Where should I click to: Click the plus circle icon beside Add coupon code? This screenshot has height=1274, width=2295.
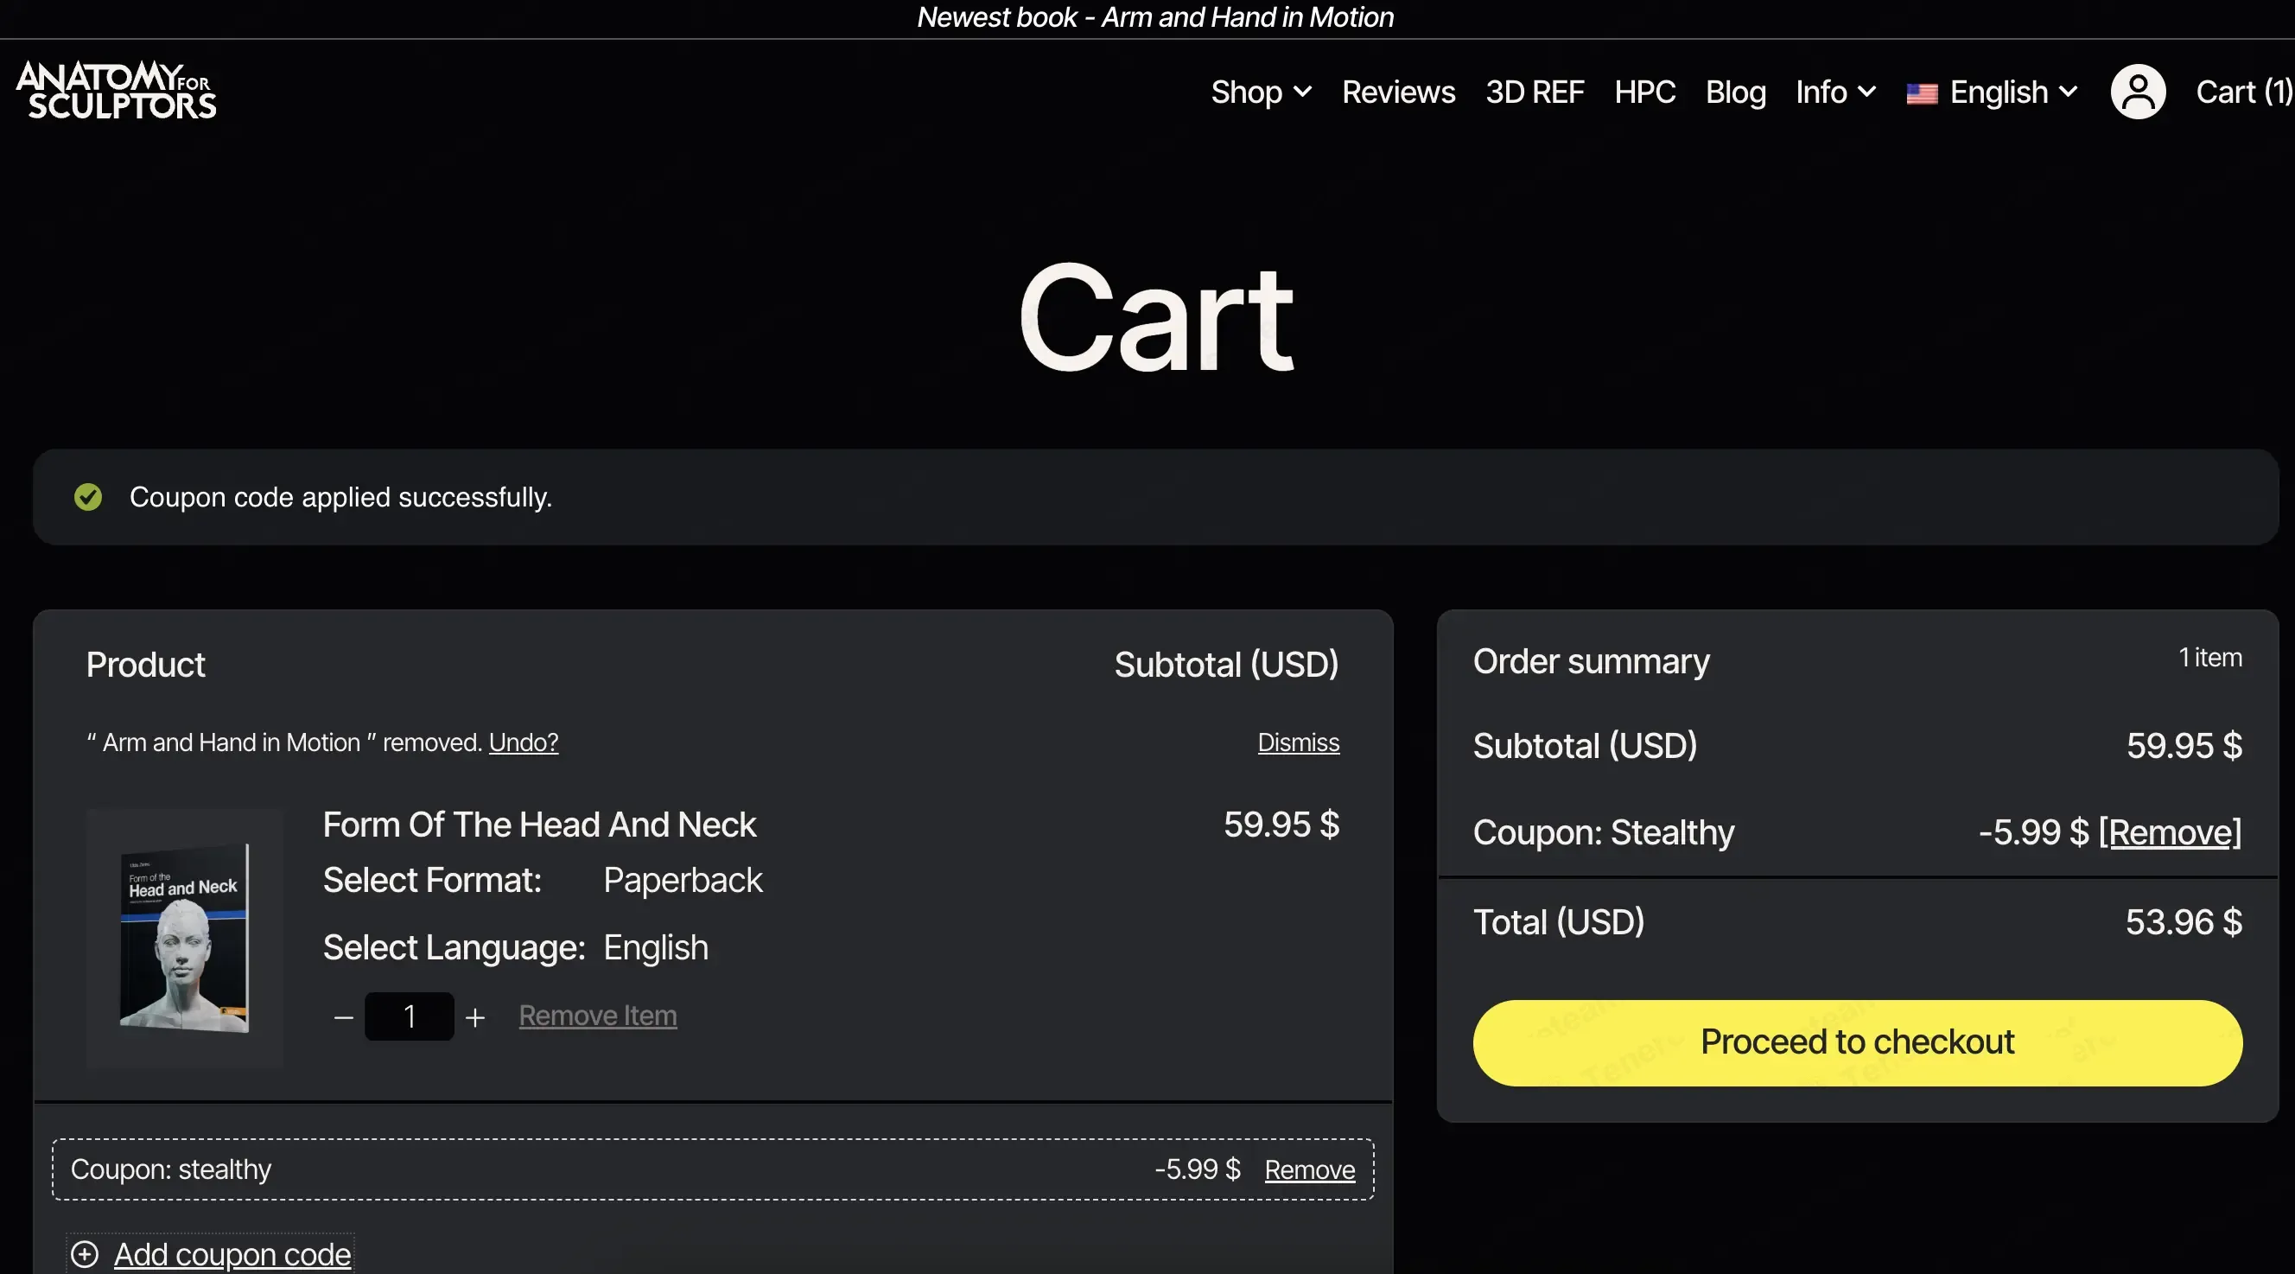(85, 1254)
